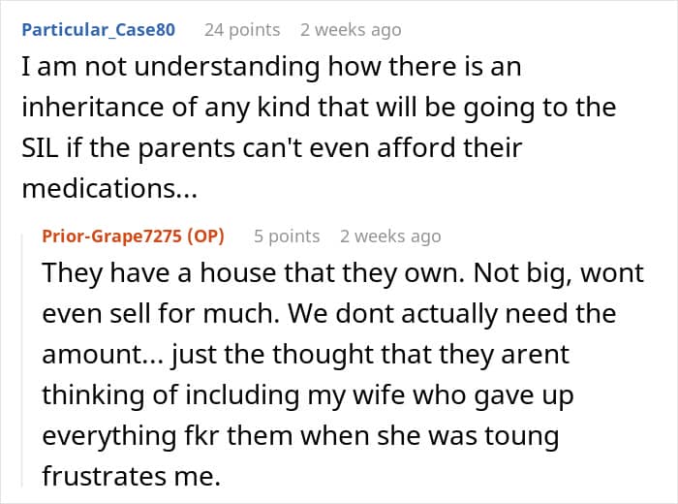Viewport: 678px width, 504px height.
Task: Click the word 'inheritance' in the top comment
Action: click(x=93, y=107)
